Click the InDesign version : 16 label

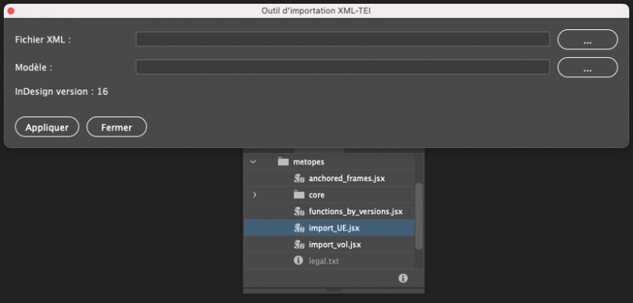(x=61, y=92)
